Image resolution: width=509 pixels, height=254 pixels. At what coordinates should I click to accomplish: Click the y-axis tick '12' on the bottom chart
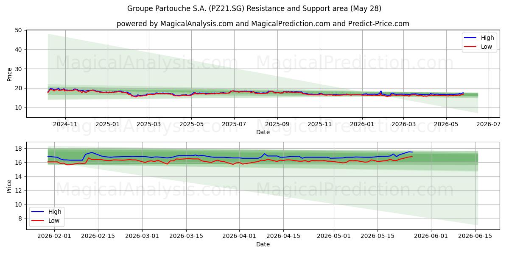click(x=18, y=190)
